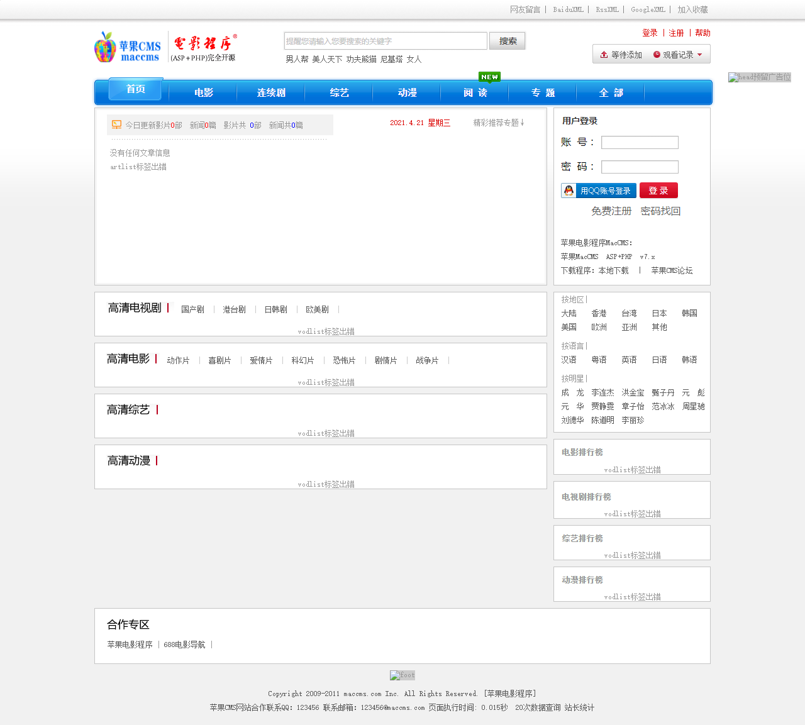
Task: Filter by region 香港
Action: click(x=599, y=313)
